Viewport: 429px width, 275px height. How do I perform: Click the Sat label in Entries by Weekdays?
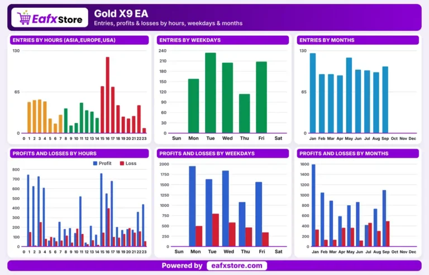click(x=278, y=138)
